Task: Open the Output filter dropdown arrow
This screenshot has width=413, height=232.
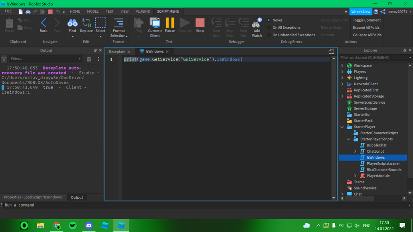Action: pyautogui.click(x=79, y=59)
